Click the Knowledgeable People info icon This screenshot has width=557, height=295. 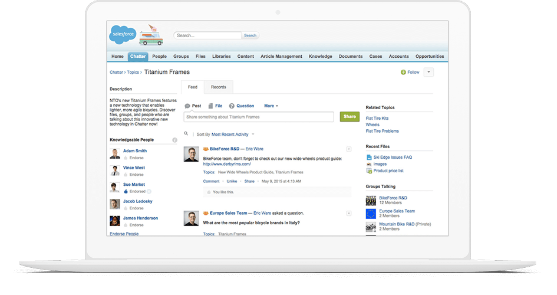click(174, 140)
